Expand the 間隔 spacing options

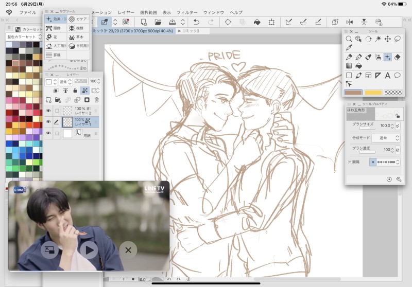[x=350, y=162]
